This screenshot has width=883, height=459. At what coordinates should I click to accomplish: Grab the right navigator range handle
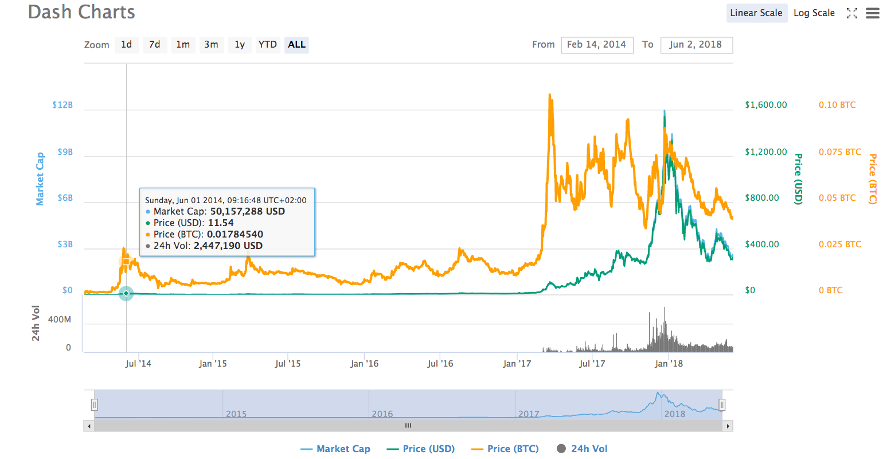click(722, 405)
